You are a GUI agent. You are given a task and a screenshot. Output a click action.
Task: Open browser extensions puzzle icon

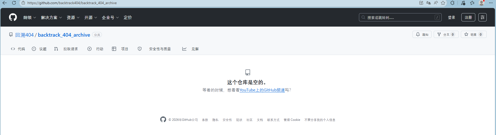[452, 3]
